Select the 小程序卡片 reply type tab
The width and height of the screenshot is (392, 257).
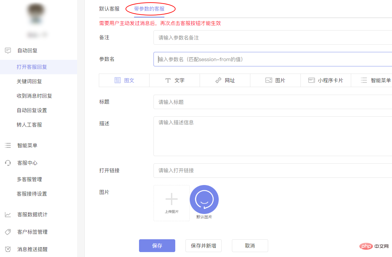tap(326, 80)
